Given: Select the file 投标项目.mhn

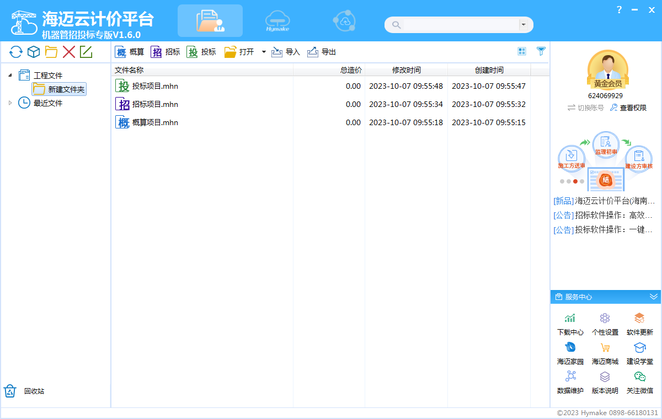Looking at the screenshot, I should pyautogui.click(x=155, y=86).
